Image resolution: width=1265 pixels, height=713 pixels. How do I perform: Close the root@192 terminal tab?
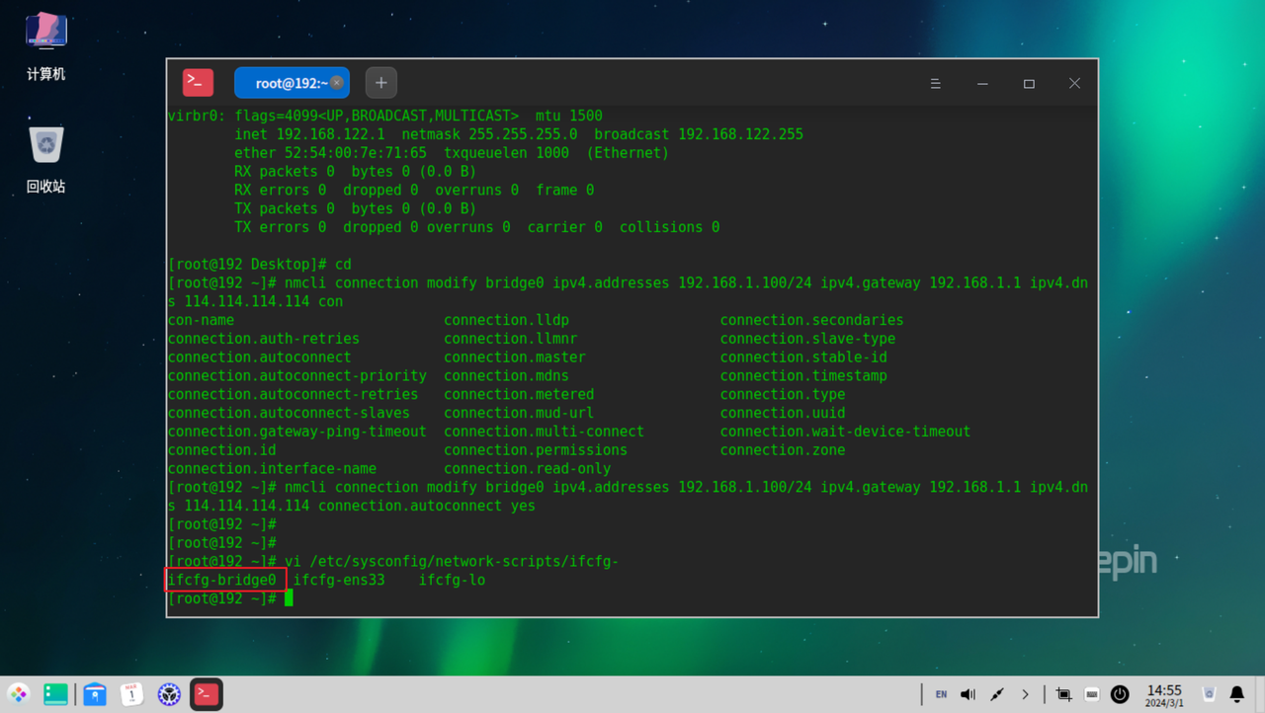click(337, 83)
